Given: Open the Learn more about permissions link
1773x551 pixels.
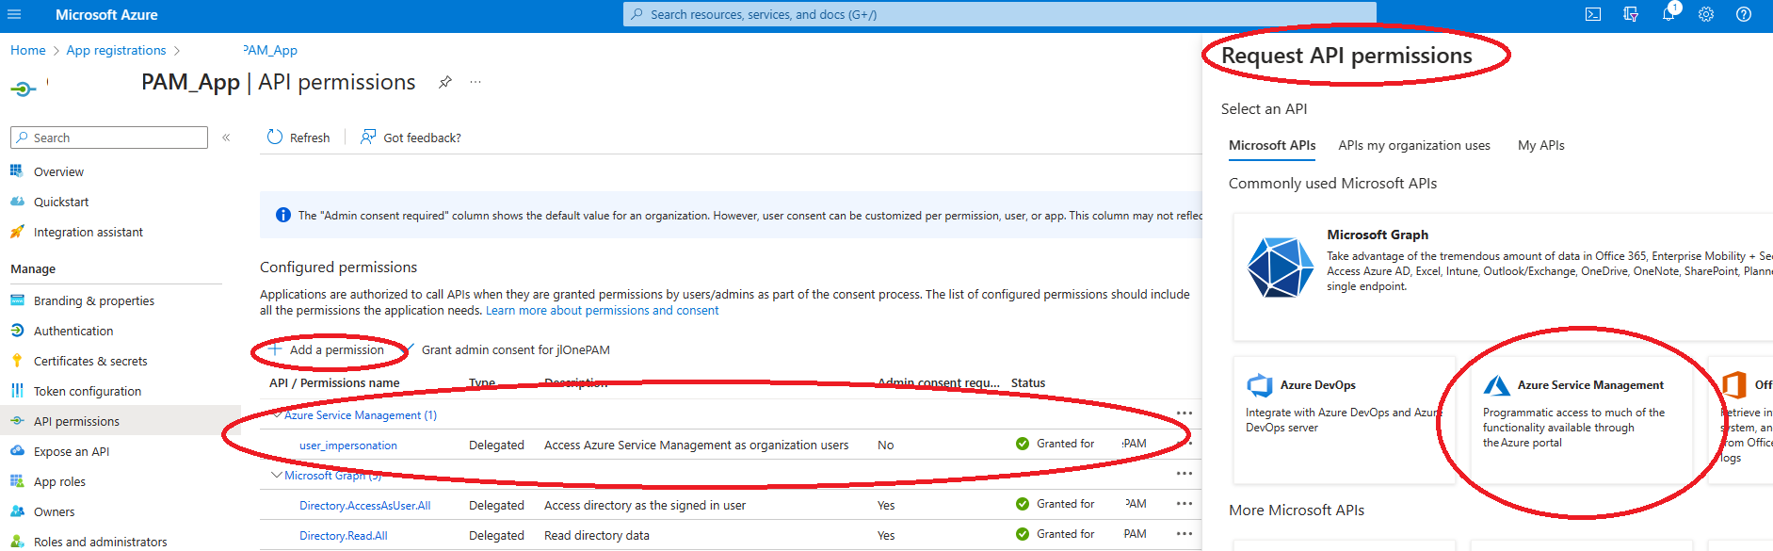Looking at the screenshot, I should point(602,311).
